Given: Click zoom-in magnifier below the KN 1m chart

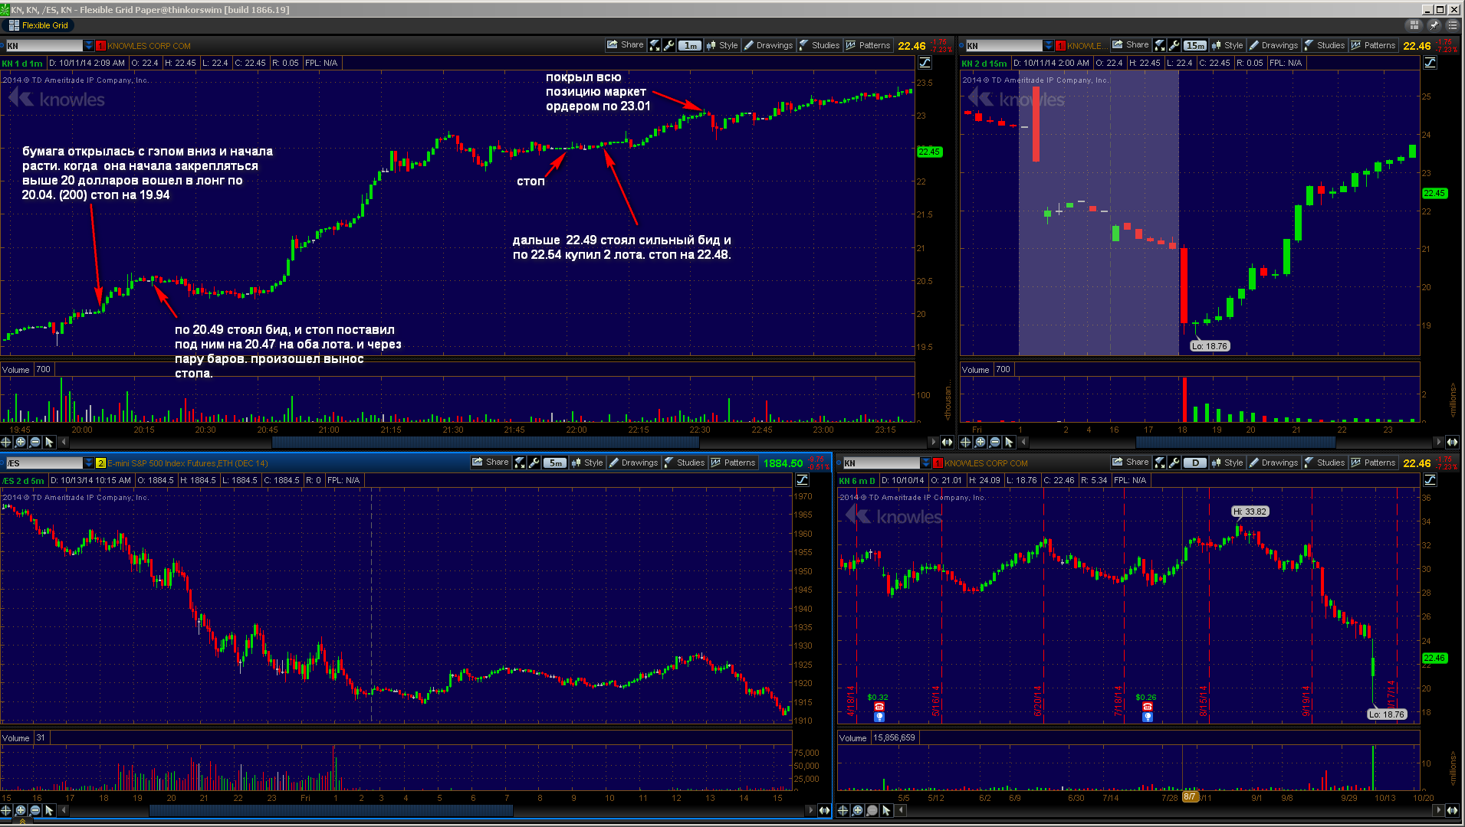Looking at the screenshot, I should click(x=21, y=442).
